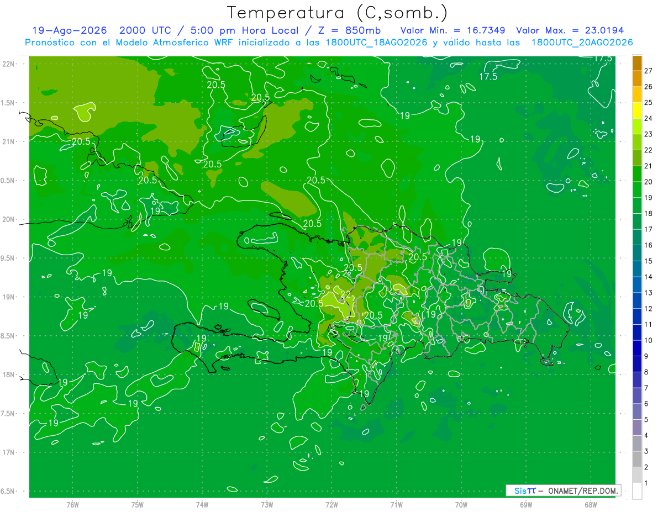Click the '72W' longitude axis label
This screenshot has height=512, width=663.
(331, 504)
